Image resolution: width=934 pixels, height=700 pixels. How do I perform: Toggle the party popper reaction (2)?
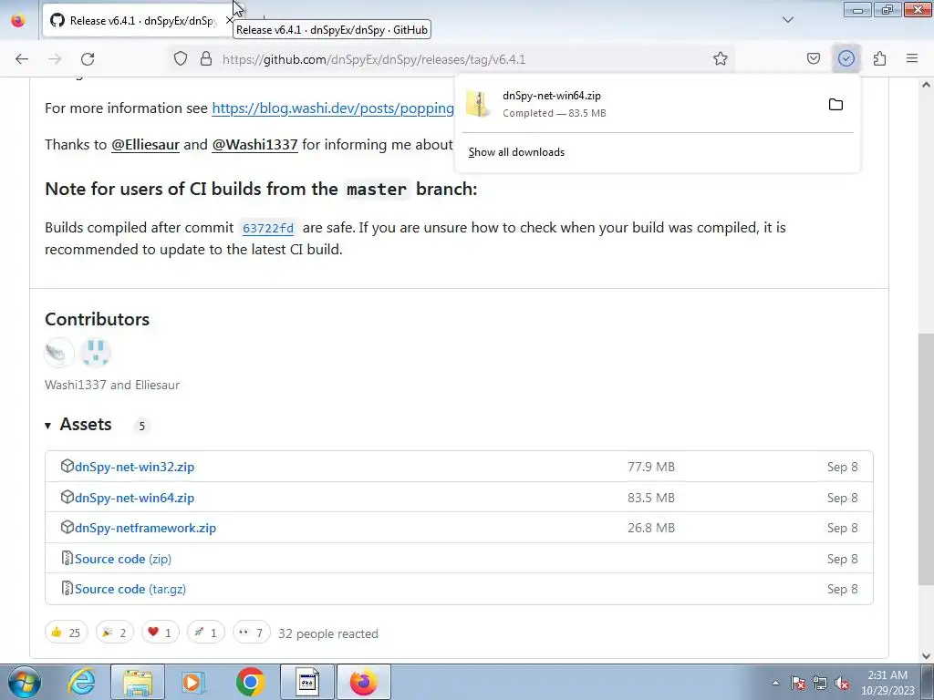[x=114, y=633]
